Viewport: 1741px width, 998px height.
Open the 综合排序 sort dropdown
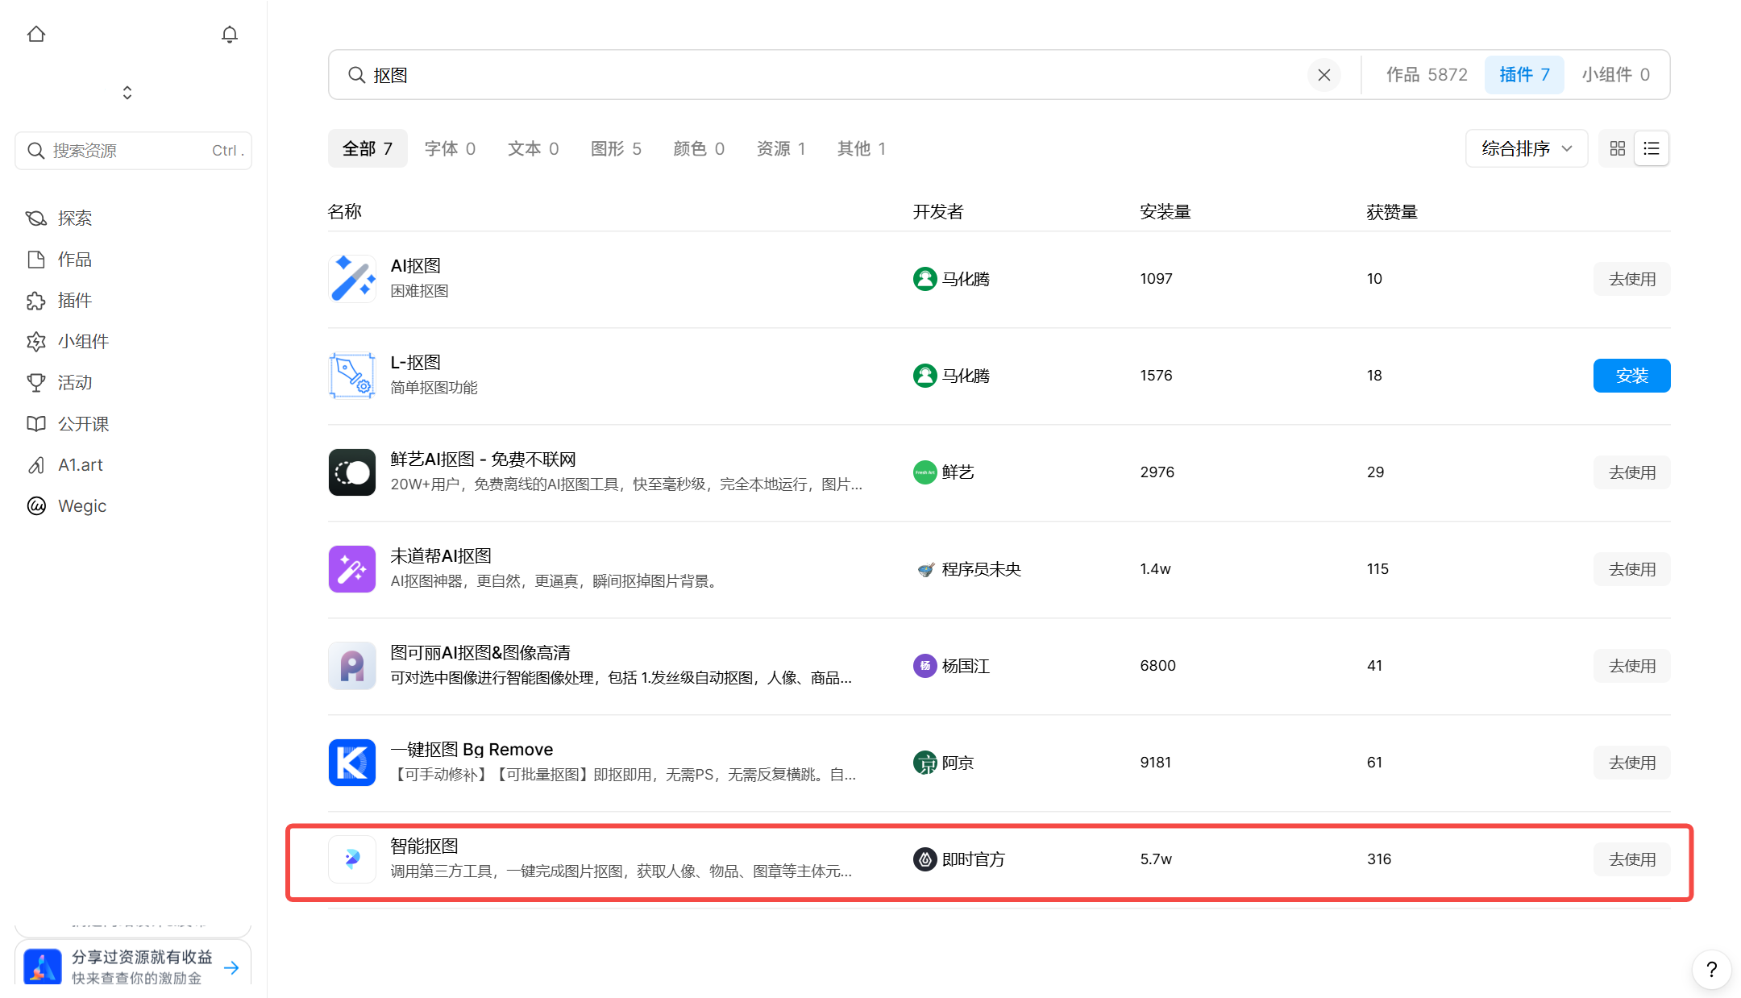pos(1527,149)
